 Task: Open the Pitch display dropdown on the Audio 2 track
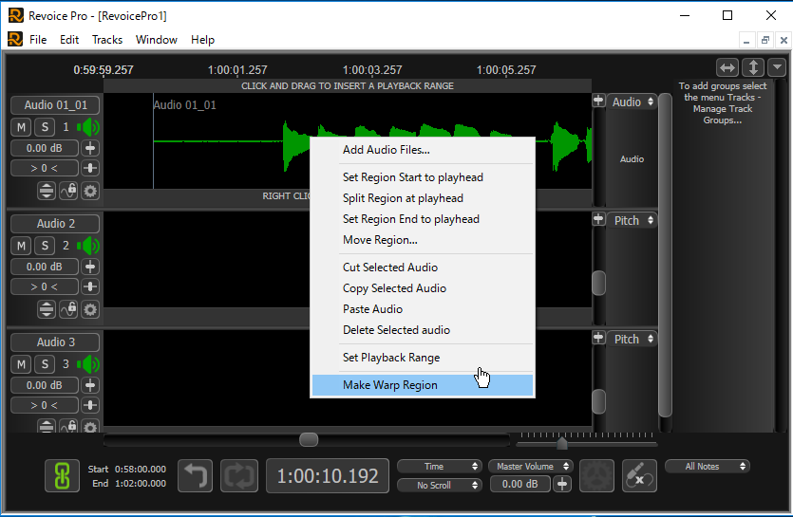(x=633, y=220)
